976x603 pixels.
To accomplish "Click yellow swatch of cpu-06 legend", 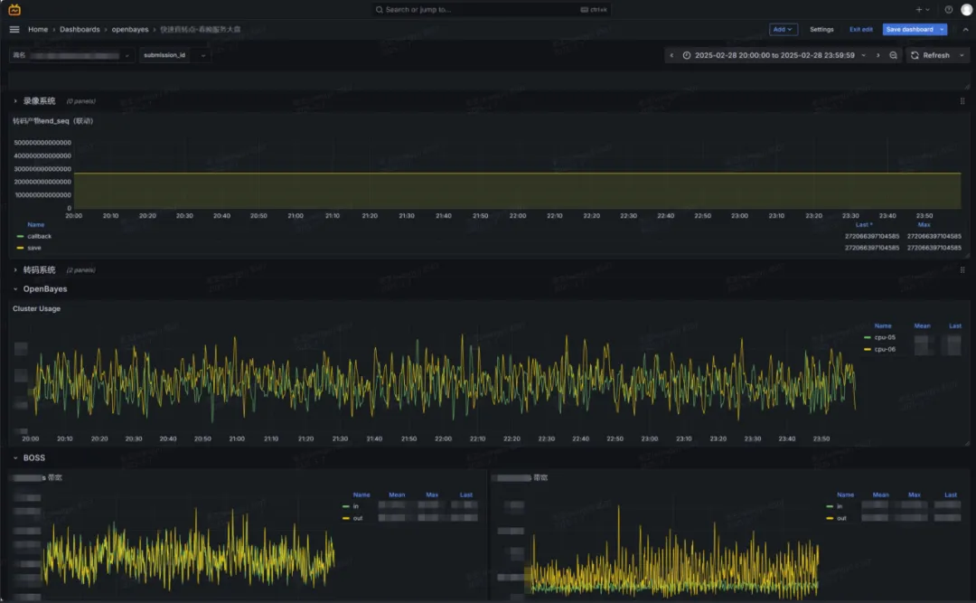I will pos(868,349).
